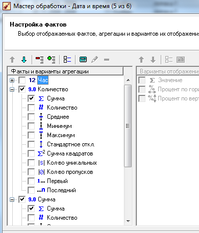199x233 pixels.
Task: Click the Среднее average icon
Action: point(41,117)
